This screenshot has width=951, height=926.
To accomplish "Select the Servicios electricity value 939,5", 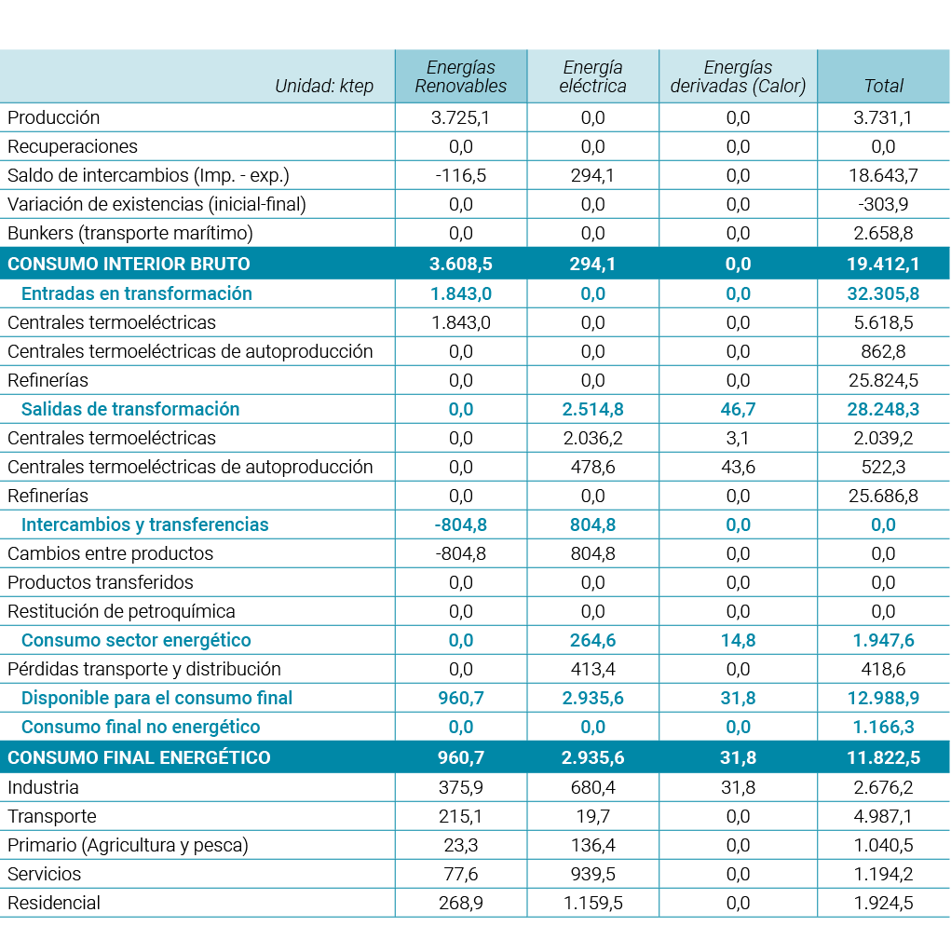I will coord(592,874).
